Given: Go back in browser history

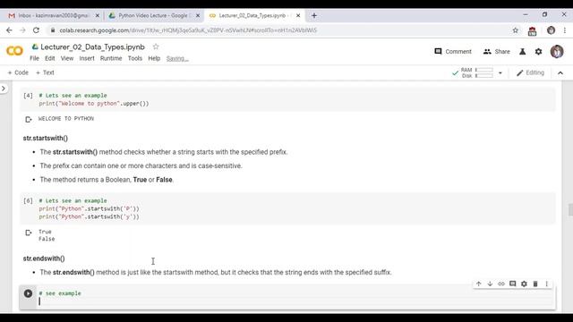Looking at the screenshot, I should click(9, 30).
